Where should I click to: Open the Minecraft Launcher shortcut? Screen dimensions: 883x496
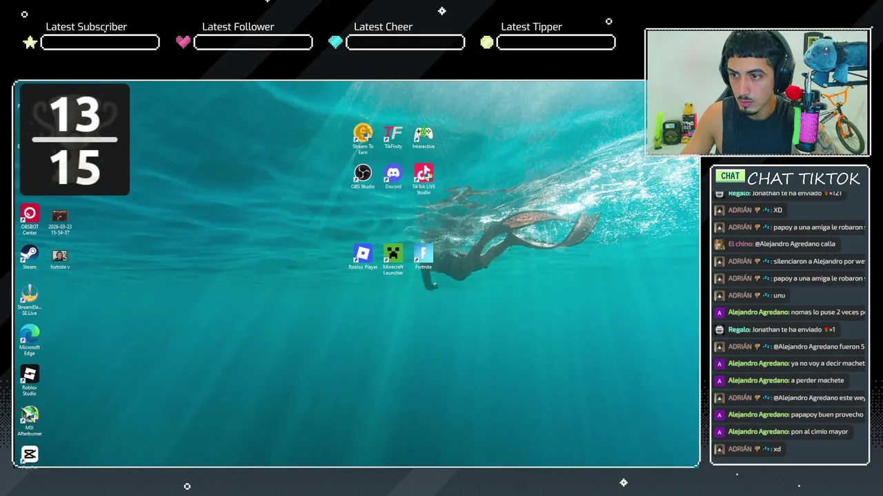click(x=393, y=259)
